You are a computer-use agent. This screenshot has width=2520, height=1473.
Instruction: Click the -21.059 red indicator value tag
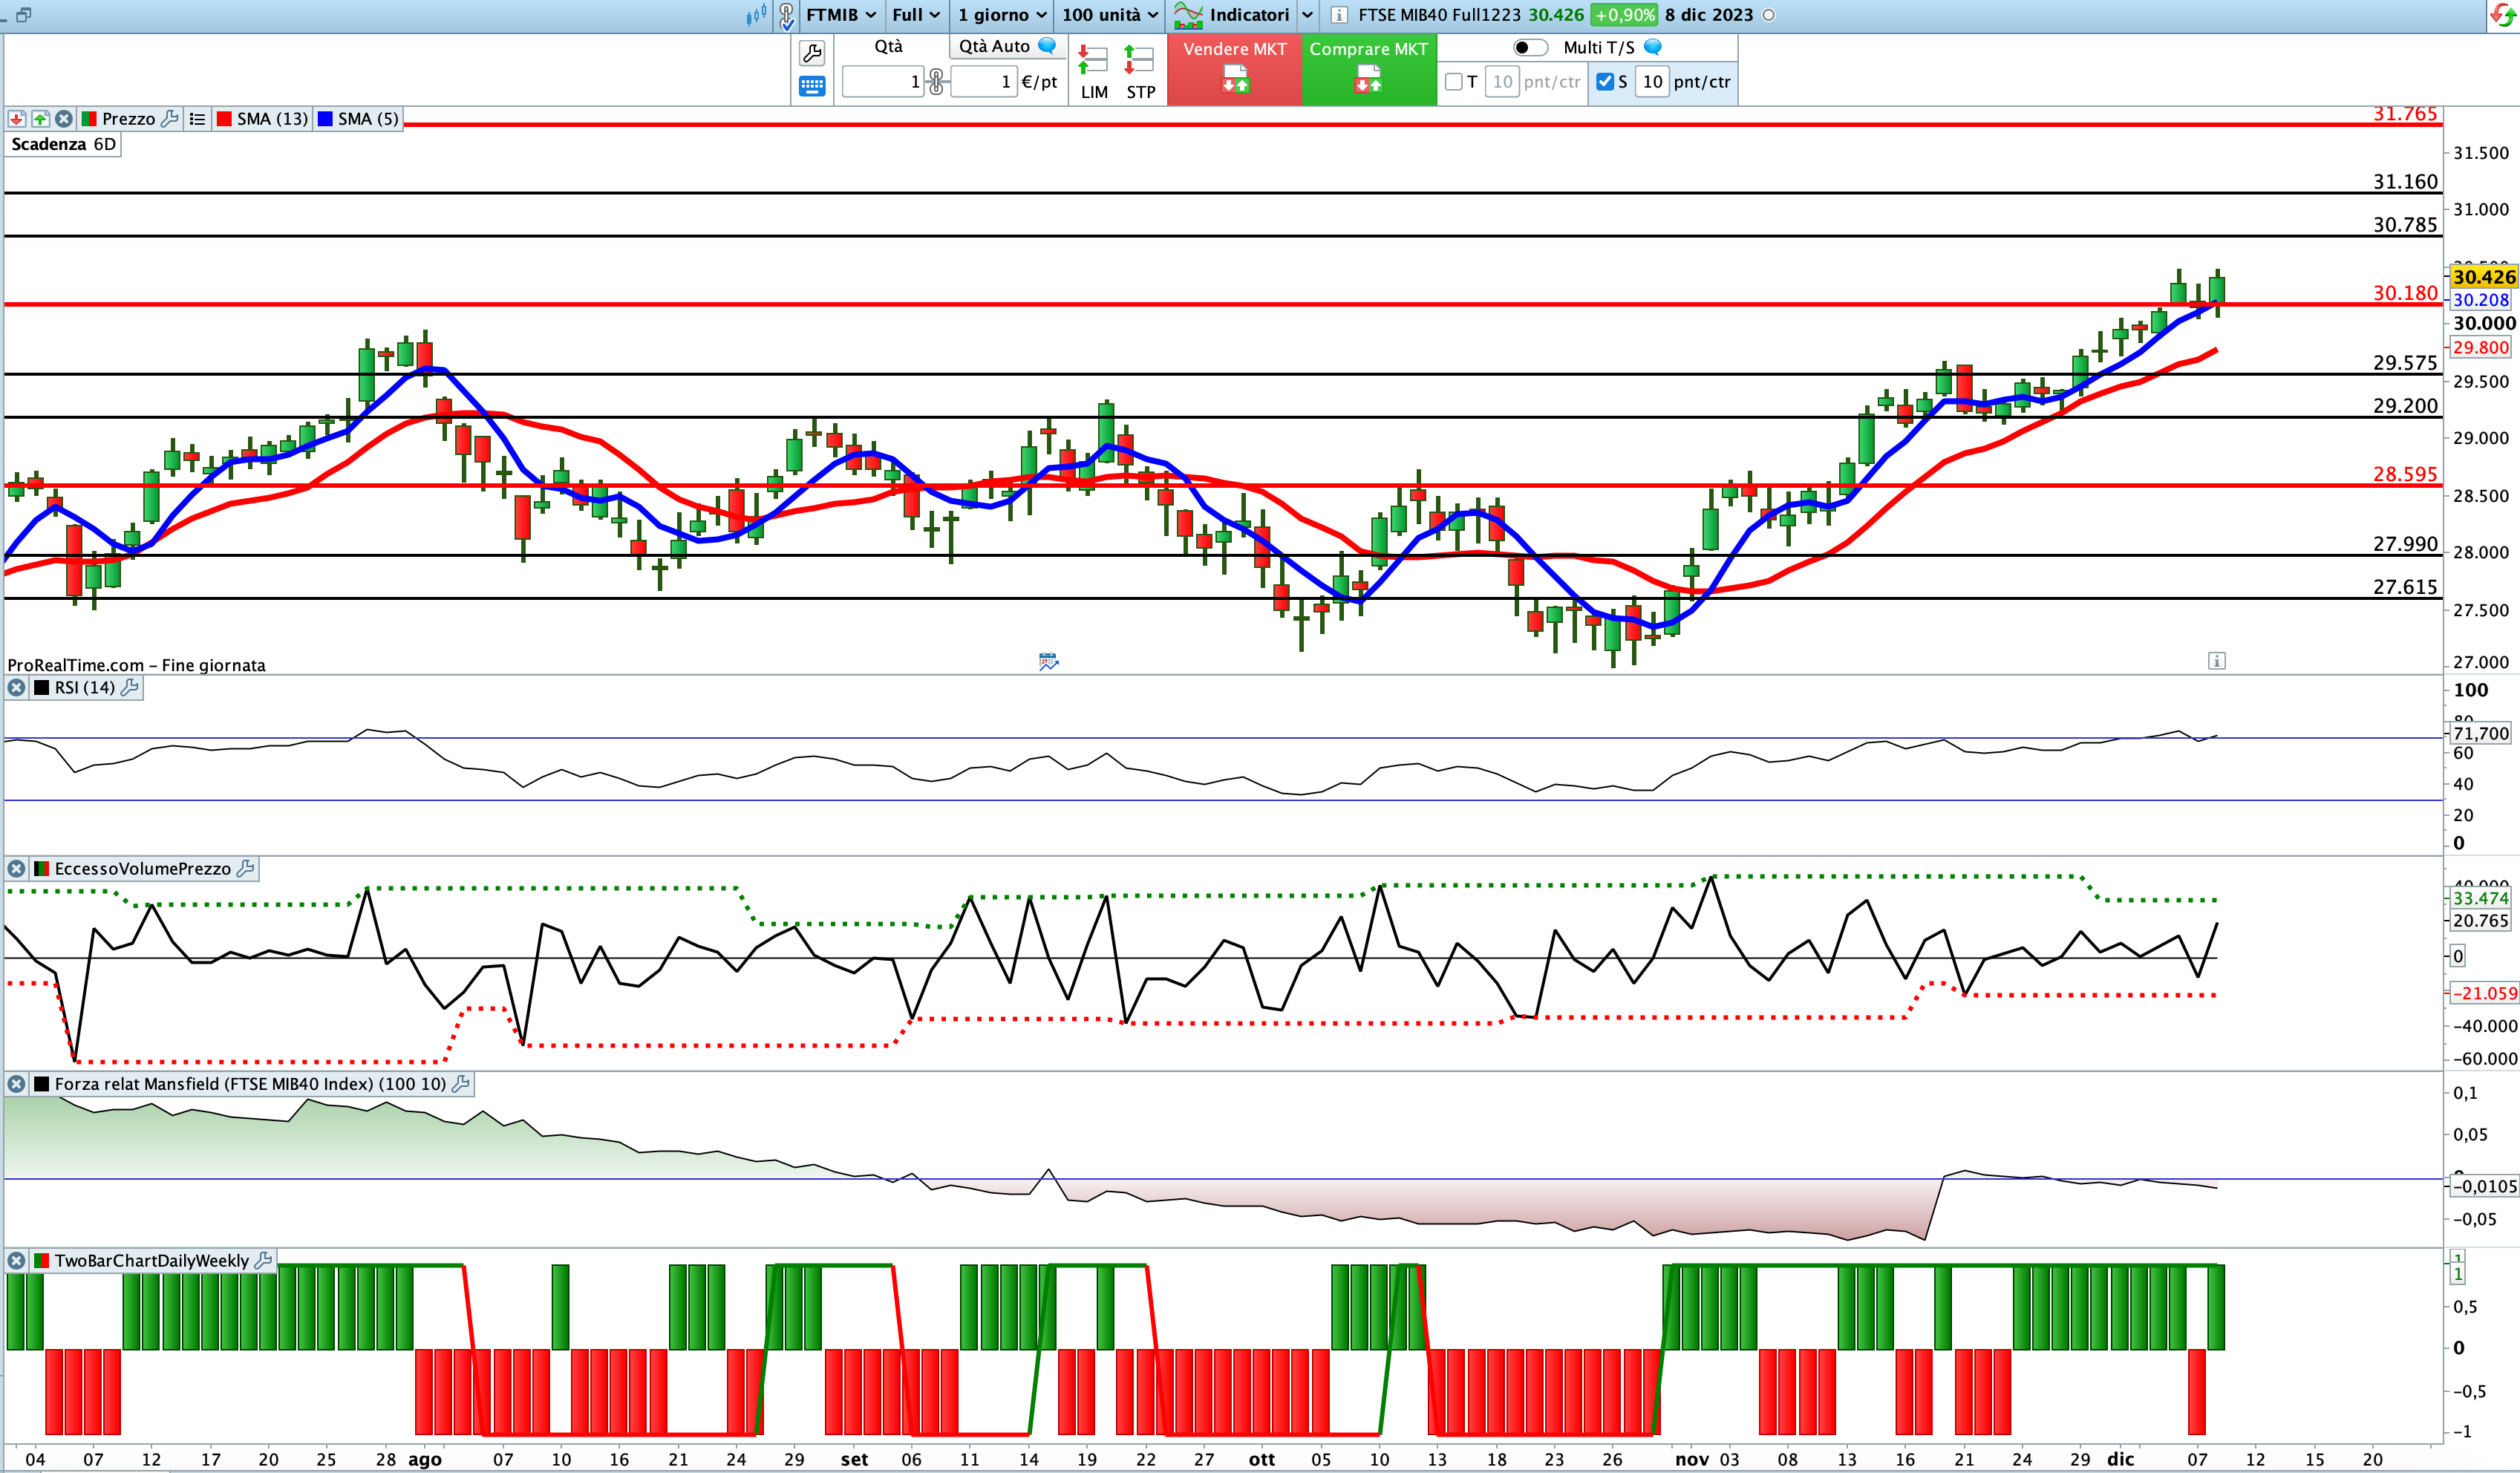pyautogui.click(x=2484, y=993)
